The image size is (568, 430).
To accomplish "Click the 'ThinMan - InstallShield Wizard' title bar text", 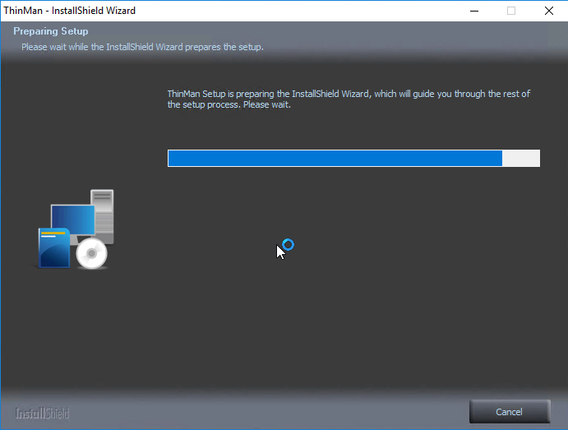I will point(70,11).
